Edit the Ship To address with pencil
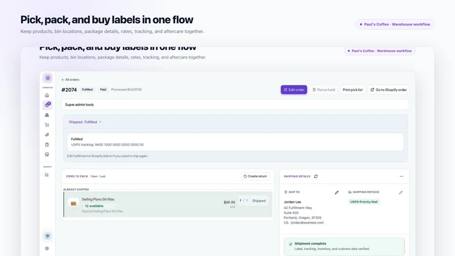This screenshot has width=455, height=256. pos(337,192)
